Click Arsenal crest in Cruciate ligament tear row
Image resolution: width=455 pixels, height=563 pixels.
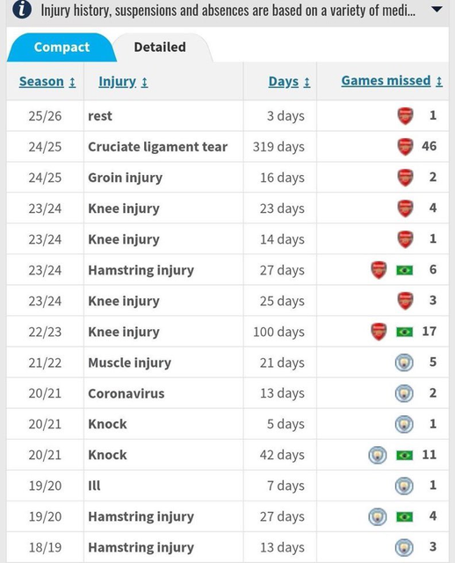405,147
